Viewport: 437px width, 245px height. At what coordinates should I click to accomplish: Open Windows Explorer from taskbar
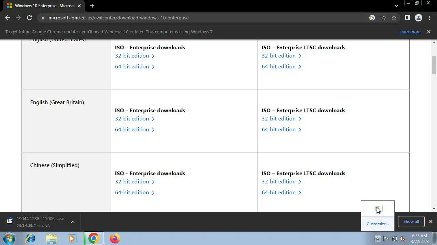click(x=52, y=238)
